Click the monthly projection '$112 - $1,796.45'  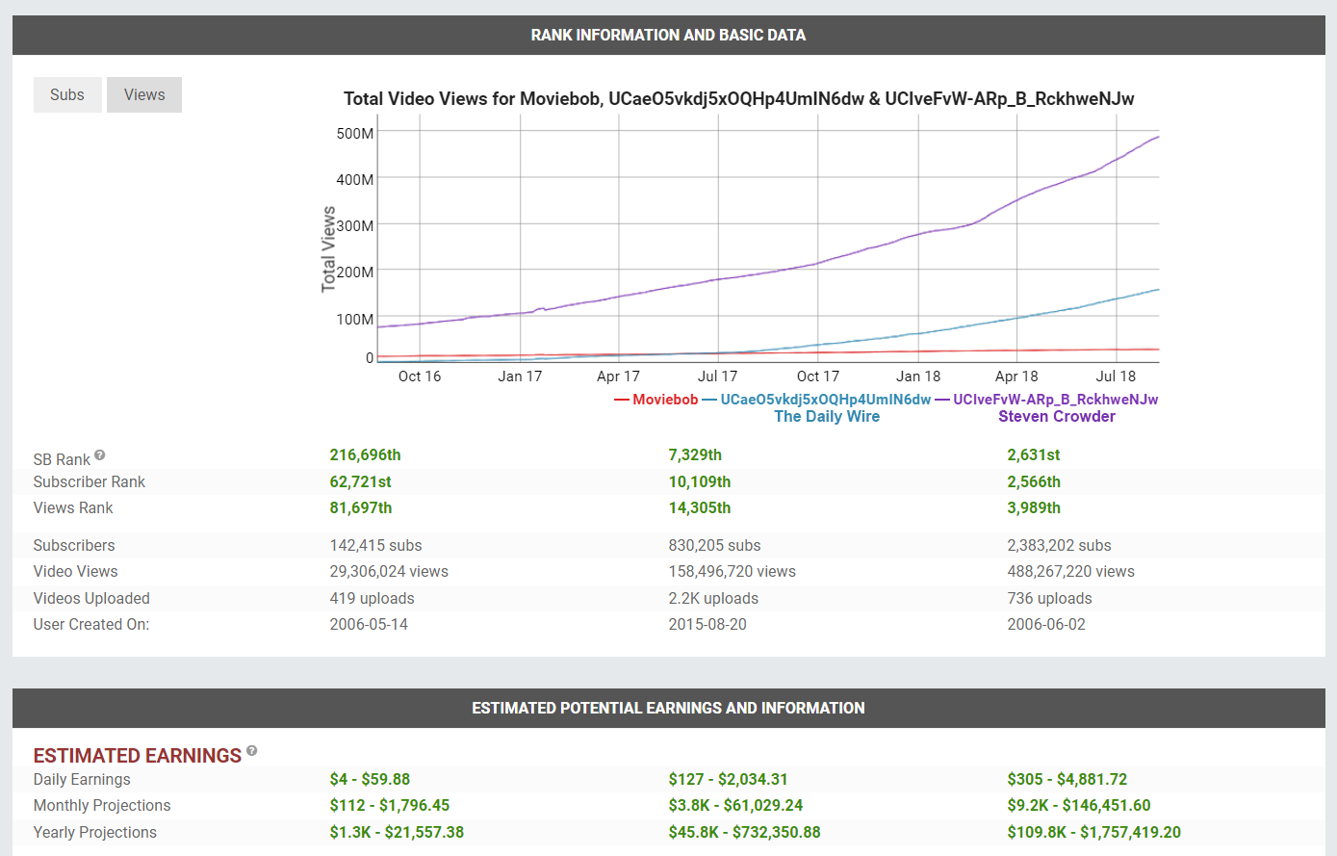click(x=390, y=805)
